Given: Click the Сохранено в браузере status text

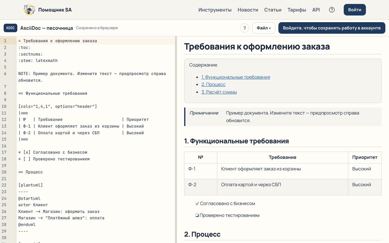Looking at the screenshot, I should pyautogui.click(x=97, y=28).
